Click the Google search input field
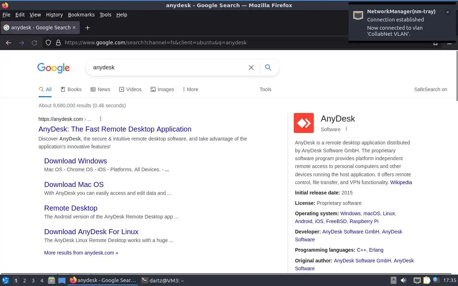The height and width of the screenshot is (286, 458). point(168,68)
